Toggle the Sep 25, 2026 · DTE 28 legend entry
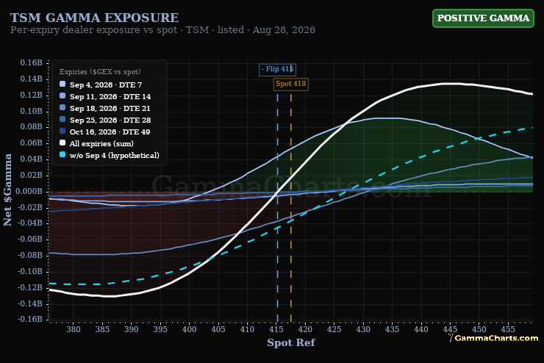544x363 pixels. point(105,120)
